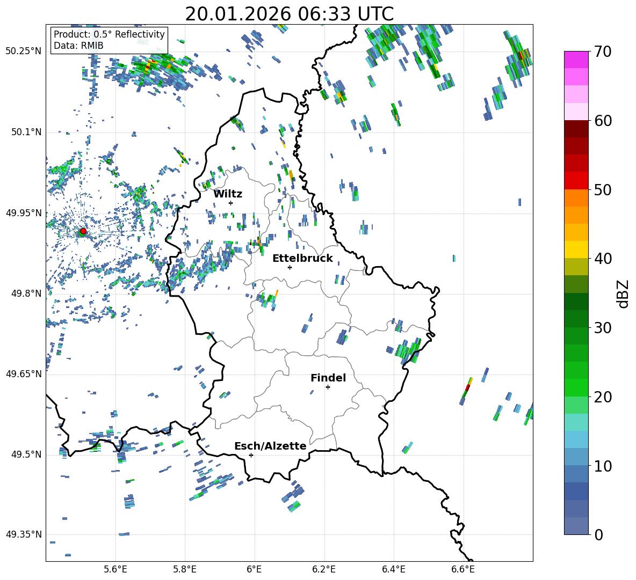Click the 10 tick on the colorbar

[x=603, y=466]
